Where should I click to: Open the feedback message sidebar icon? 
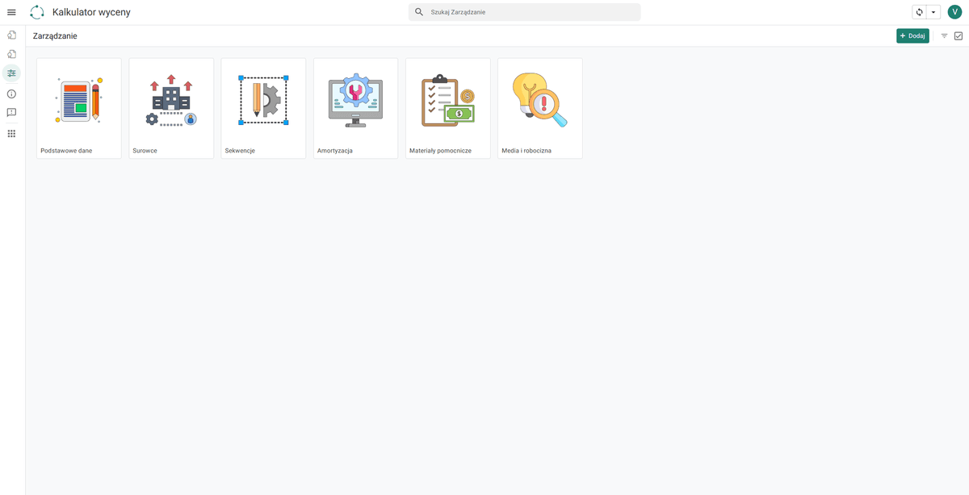pyautogui.click(x=11, y=113)
